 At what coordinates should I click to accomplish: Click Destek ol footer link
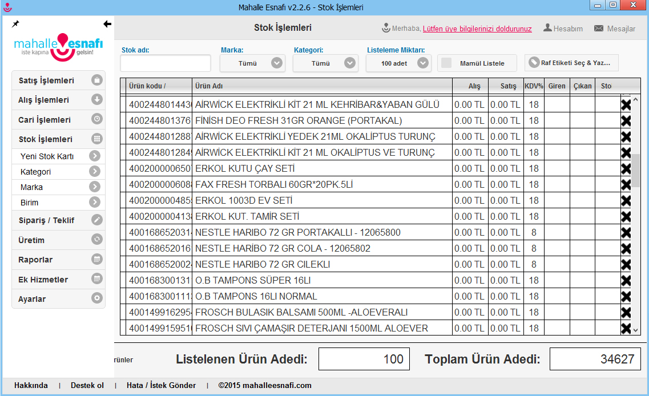click(x=87, y=385)
